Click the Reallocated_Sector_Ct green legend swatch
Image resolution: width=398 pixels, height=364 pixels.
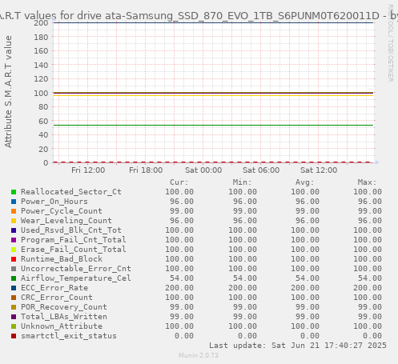pos(14,192)
